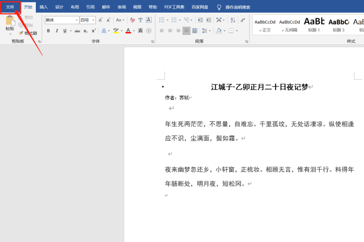This screenshot has height=242, width=364.
Task: Clear all formatting with the eraser icon
Action: 133,20
